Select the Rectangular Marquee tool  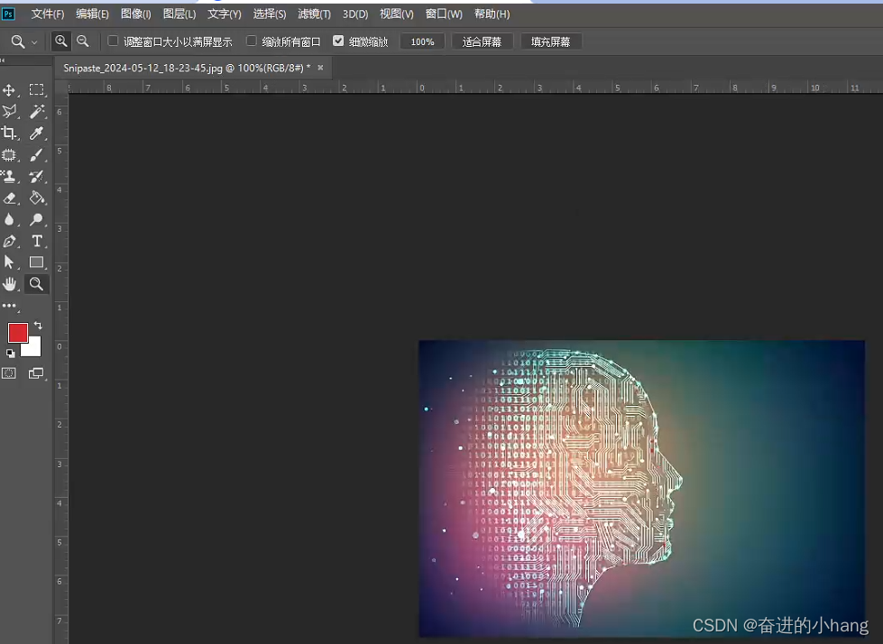[37, 89]
